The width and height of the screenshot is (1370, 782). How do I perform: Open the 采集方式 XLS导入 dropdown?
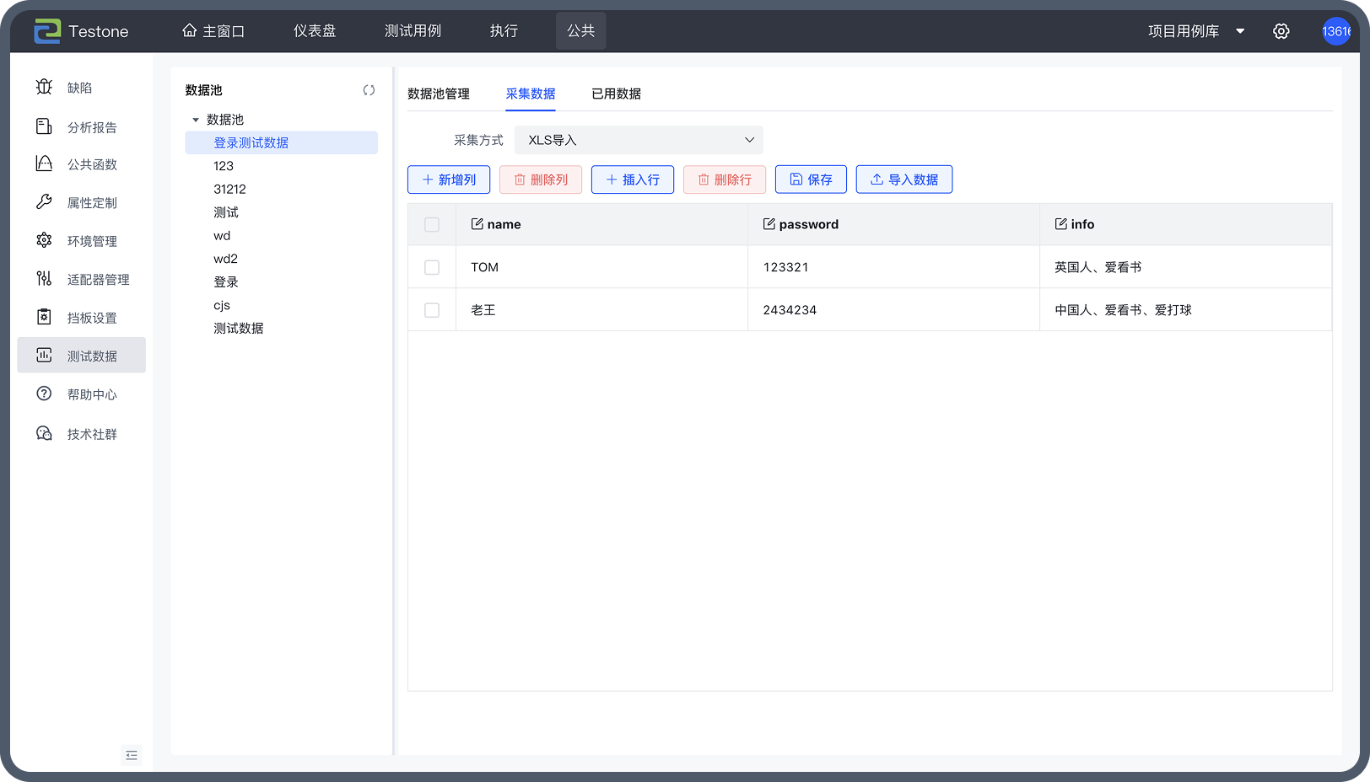(x=639, y=140)
